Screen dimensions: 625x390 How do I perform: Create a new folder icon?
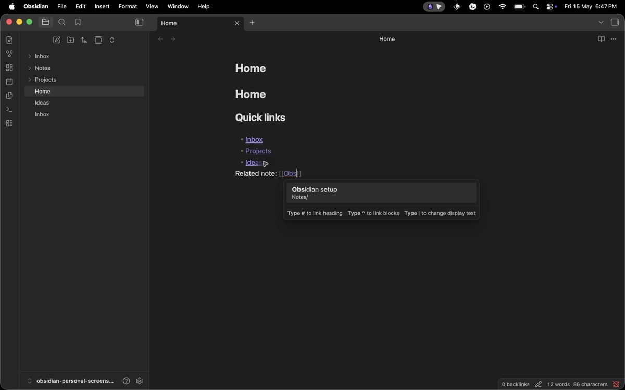point(70,40)
